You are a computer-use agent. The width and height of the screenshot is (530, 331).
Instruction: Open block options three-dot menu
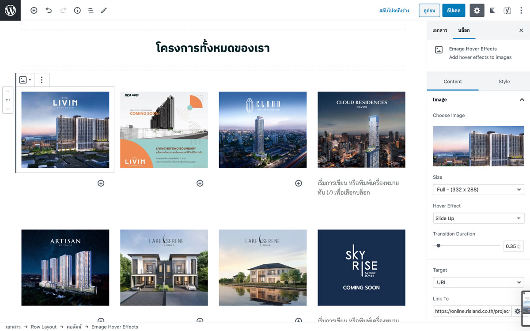[42, 80]
